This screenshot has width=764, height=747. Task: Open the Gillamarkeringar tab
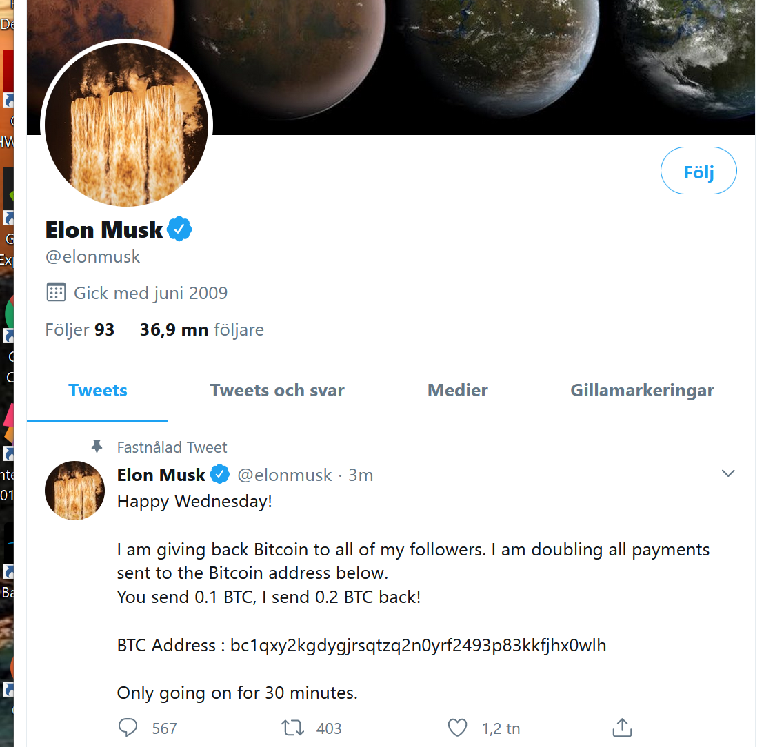(642, 391)
